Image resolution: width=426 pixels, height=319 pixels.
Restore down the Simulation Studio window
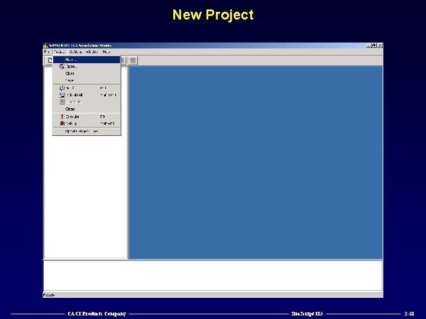374,45
